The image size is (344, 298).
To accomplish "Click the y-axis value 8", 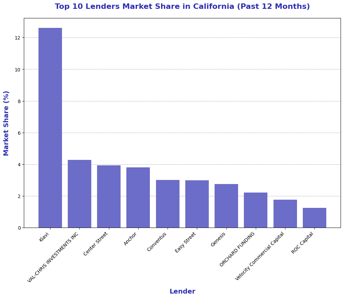I will pos(19,101).
